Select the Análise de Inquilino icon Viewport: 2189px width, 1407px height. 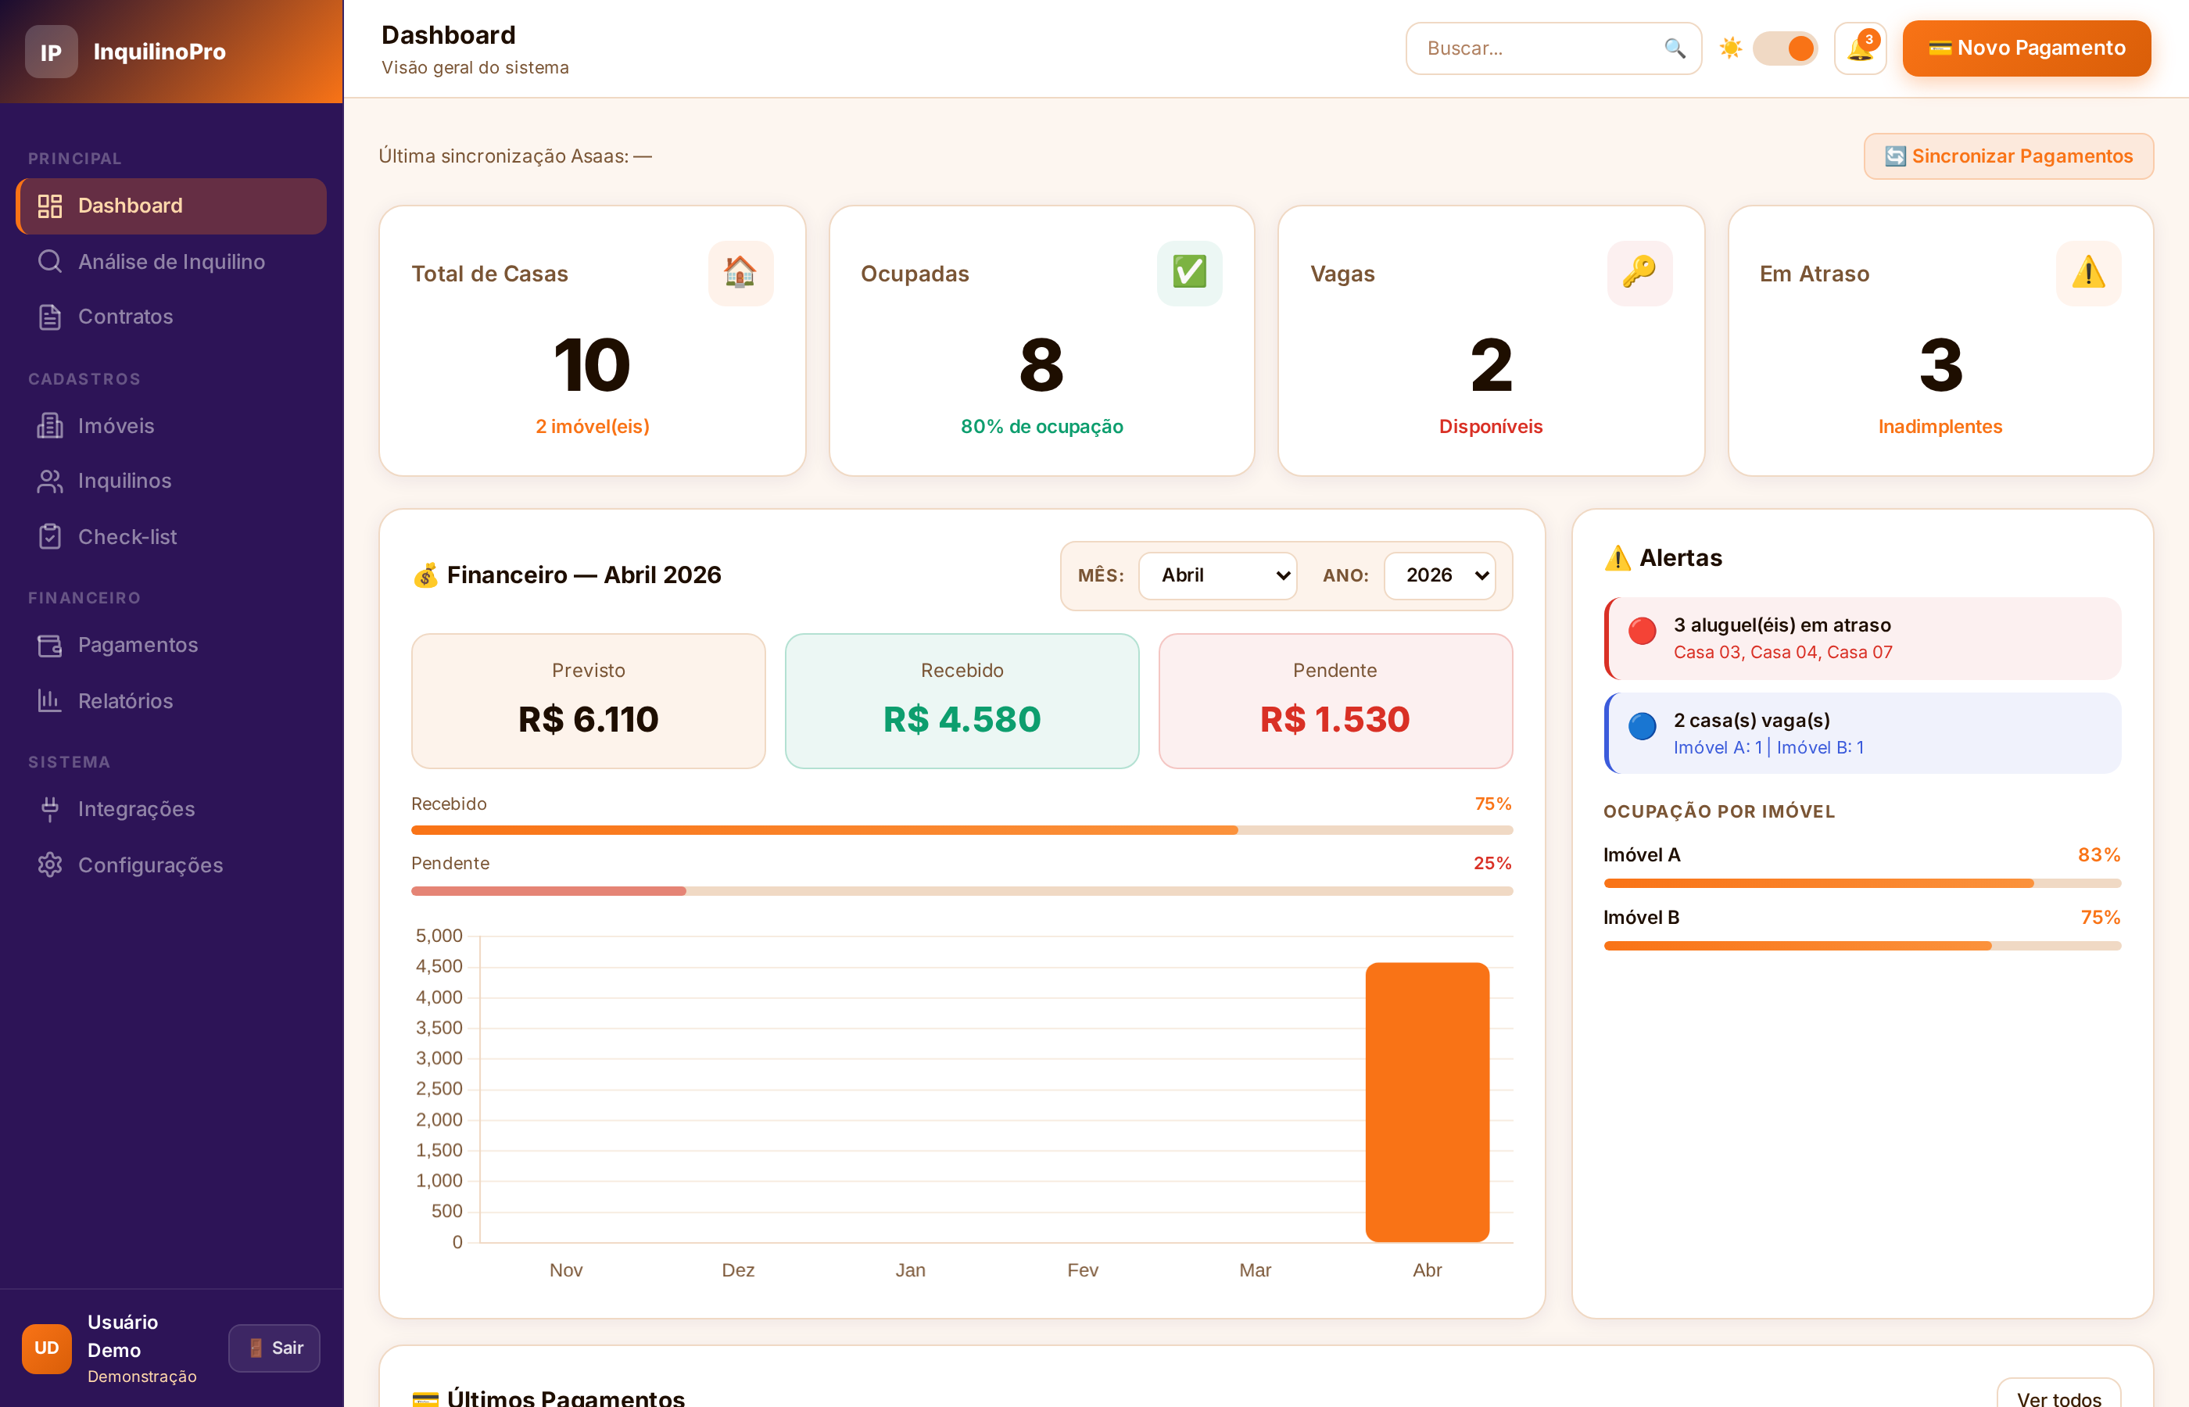point(49,261)
